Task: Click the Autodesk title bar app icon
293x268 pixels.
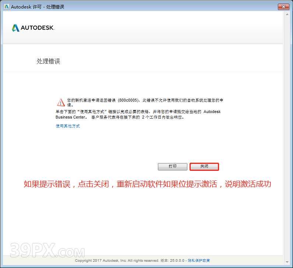Action: coord(7,7)
